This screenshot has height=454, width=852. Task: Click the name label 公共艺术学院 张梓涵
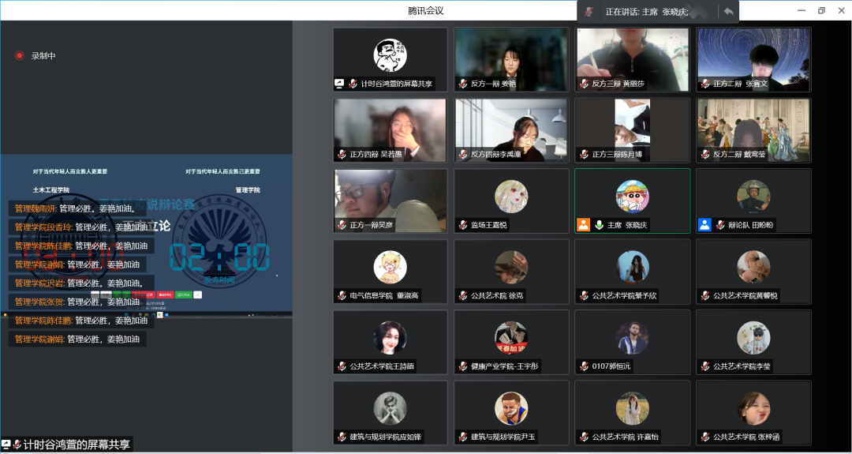pyautogui.click(x=748, y=437)
